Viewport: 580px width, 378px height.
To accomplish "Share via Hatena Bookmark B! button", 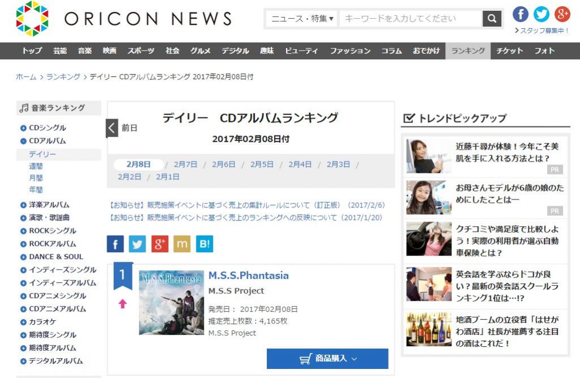I will [204, 244].
